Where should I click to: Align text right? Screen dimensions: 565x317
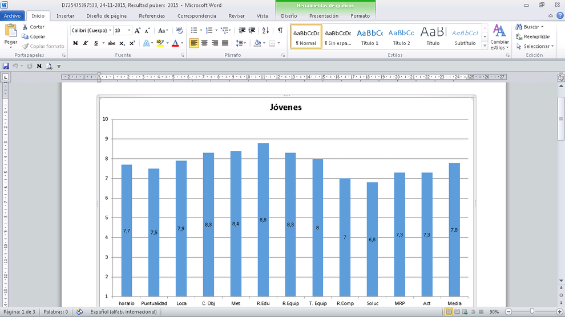click(215, 43)
